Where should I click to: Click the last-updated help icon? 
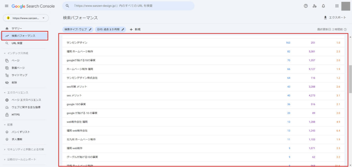click(x=345, y=30)
